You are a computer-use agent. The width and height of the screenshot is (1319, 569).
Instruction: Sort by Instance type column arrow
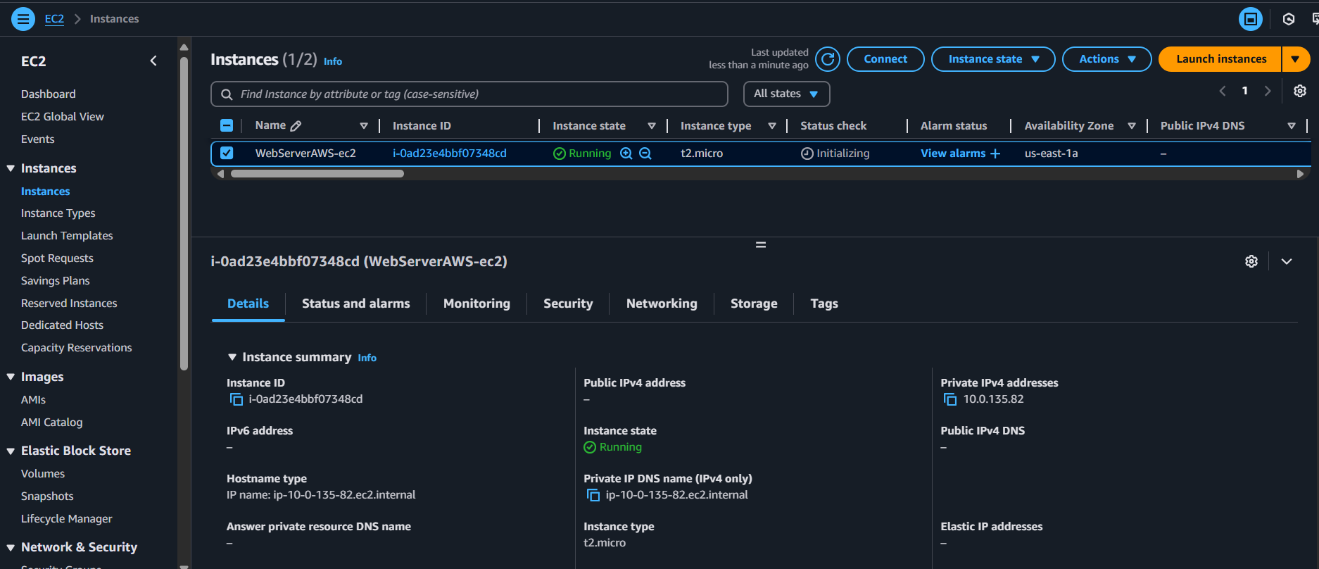click(x=772, y=126)
